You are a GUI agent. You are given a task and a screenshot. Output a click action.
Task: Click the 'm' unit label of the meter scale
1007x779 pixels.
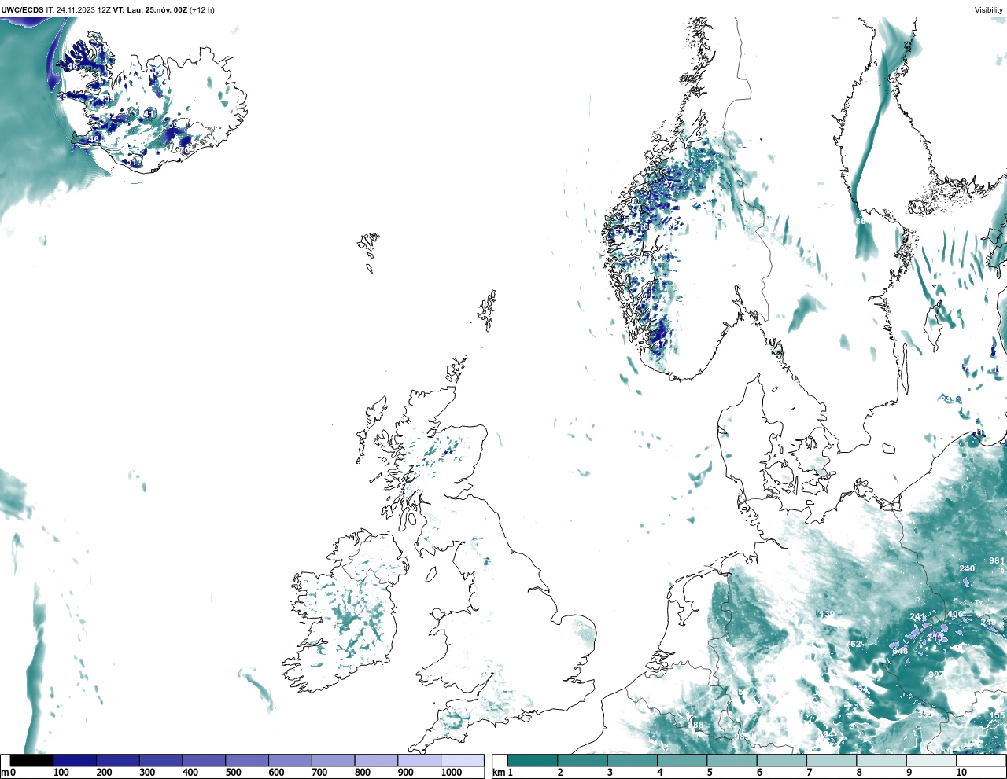pyautogui.click(x=4, y=773)
